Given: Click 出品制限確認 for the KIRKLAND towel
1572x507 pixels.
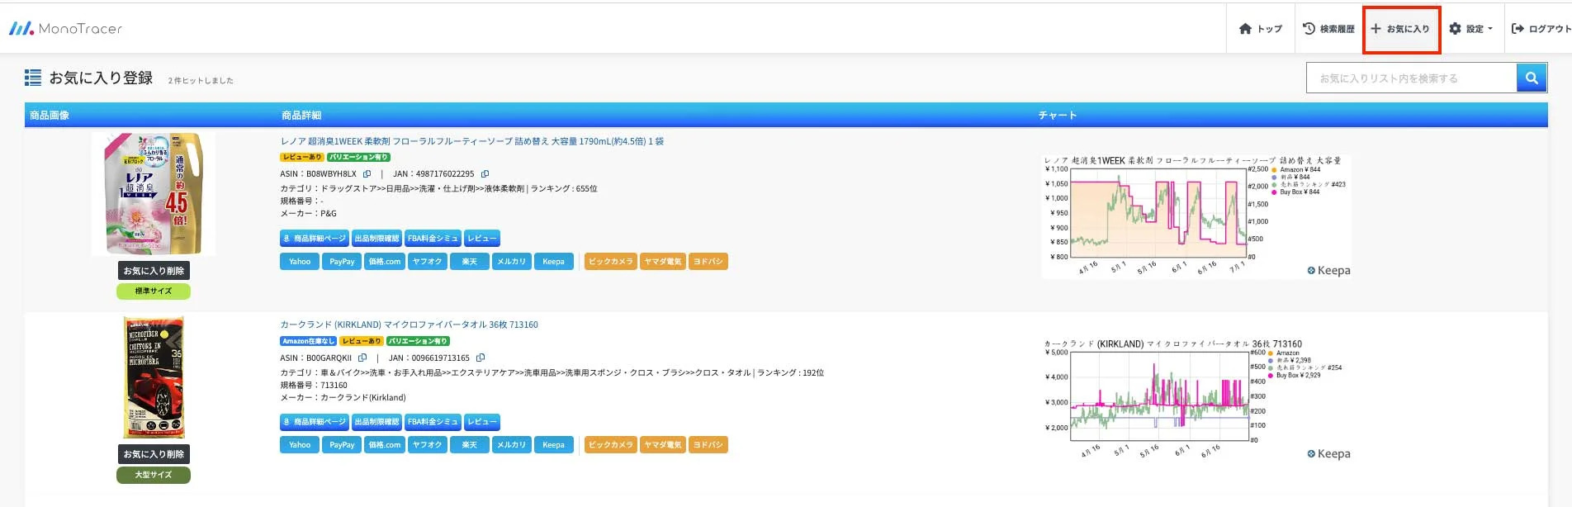Looking at the screenshot, I should coord(376,422).
